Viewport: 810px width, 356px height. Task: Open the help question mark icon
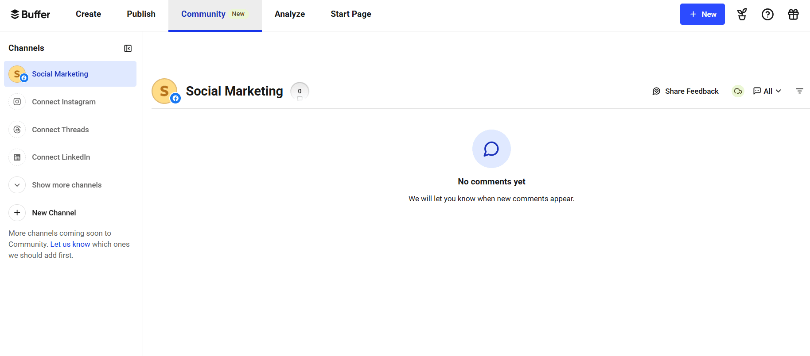[767, 15]
